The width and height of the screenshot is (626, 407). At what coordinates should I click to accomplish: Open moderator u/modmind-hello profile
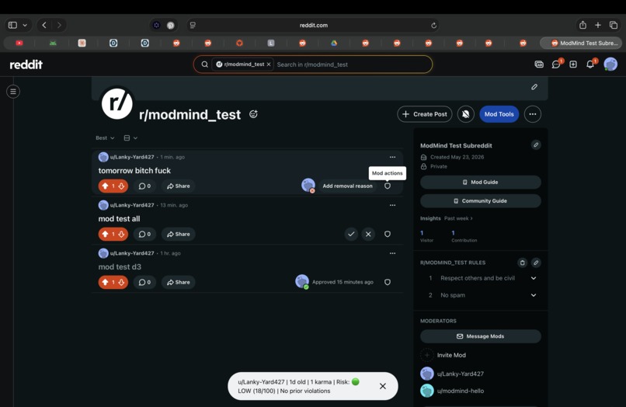tap(461, 391)
